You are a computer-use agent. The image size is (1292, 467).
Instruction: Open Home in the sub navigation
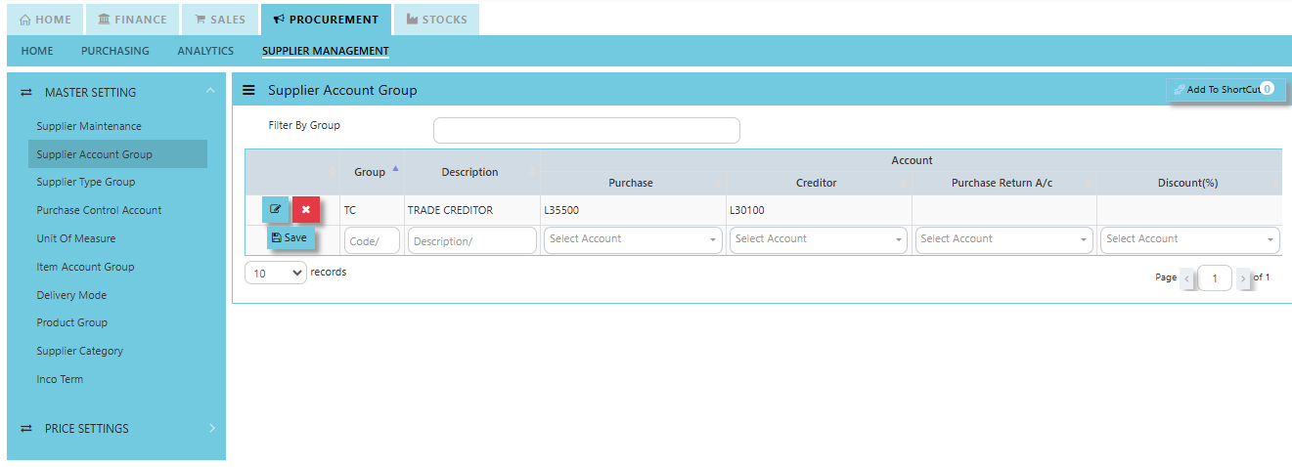tap(37, 51)
